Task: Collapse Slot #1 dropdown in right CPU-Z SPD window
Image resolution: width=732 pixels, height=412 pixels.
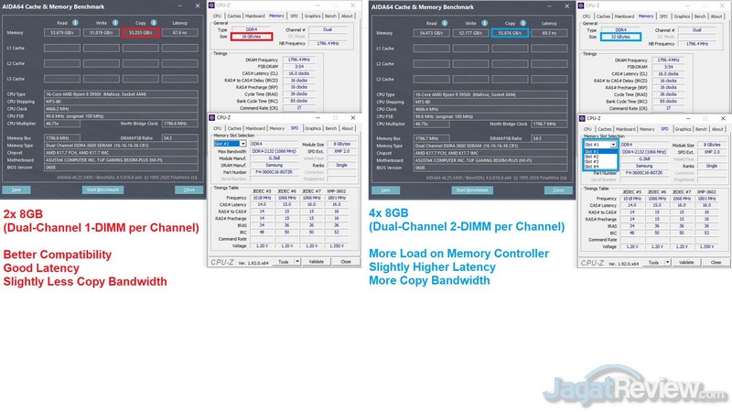Action: (613, 145)
